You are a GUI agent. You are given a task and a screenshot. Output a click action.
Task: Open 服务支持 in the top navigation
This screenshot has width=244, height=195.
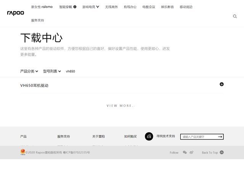coord(37,20)
